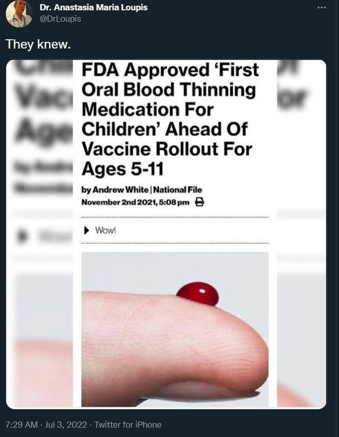The width and height of the screenshot is (339, 437).
Task: Open Dr. Anastasia Maria Loupis profile avatar
Action: [19, 14]
